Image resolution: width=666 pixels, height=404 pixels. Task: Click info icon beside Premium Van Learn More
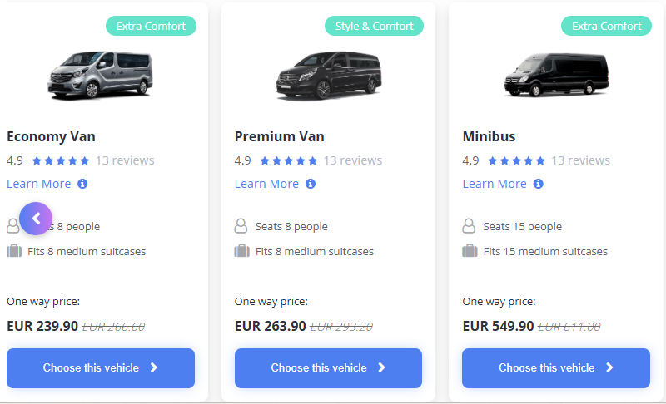click(311, 184)
